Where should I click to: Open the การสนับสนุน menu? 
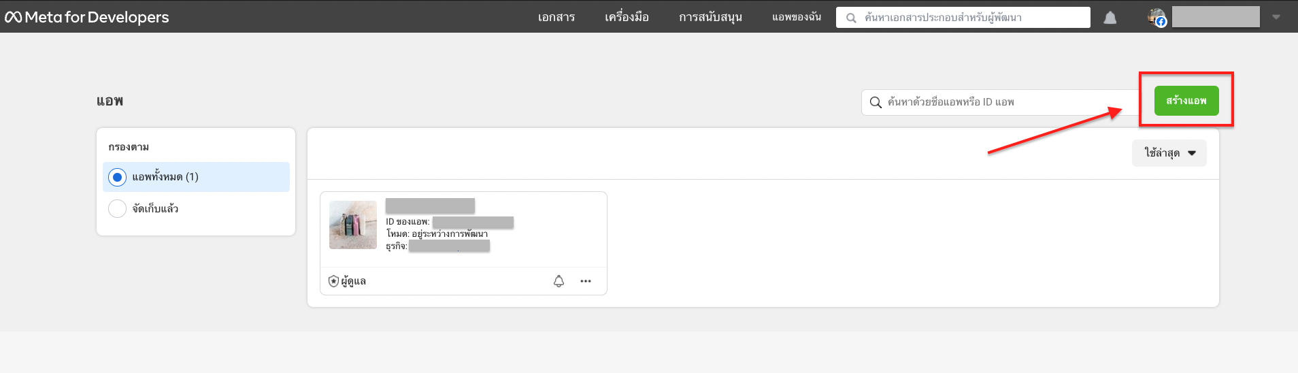click(x=710, y=17)
